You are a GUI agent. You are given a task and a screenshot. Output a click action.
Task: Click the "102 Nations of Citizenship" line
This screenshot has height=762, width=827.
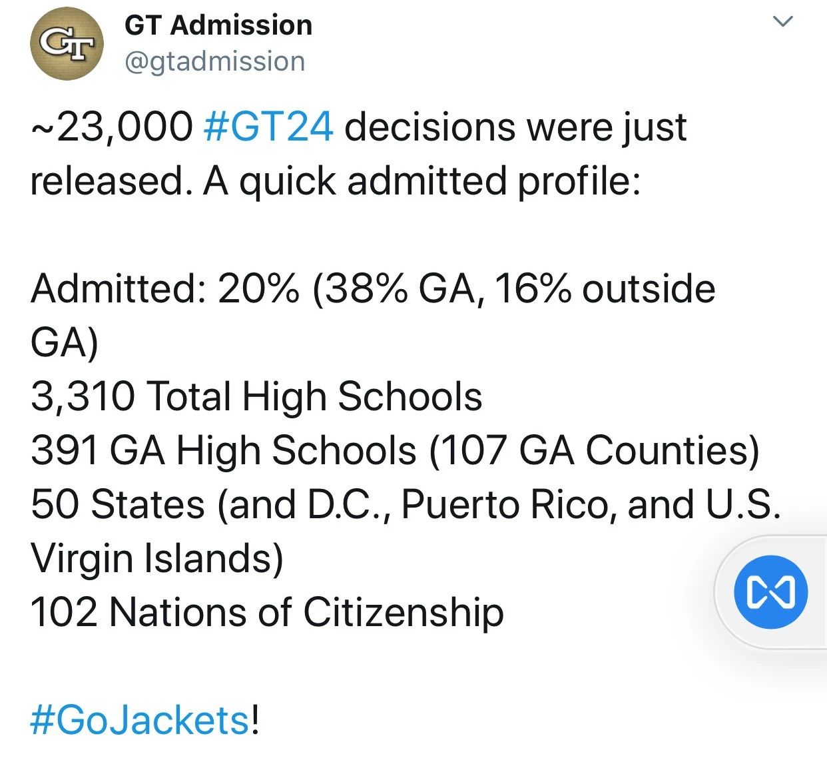[267, 613]
